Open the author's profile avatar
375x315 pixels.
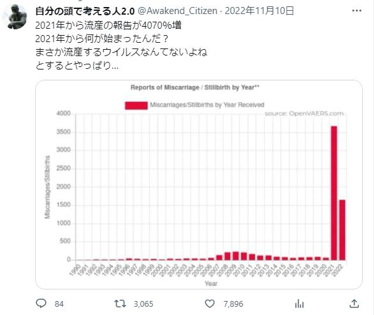coord(15,17)
